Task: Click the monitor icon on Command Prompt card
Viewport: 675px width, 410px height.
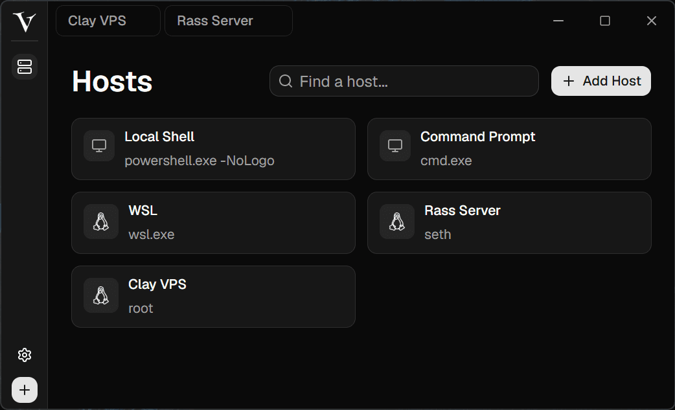Action: coord(395,146)
